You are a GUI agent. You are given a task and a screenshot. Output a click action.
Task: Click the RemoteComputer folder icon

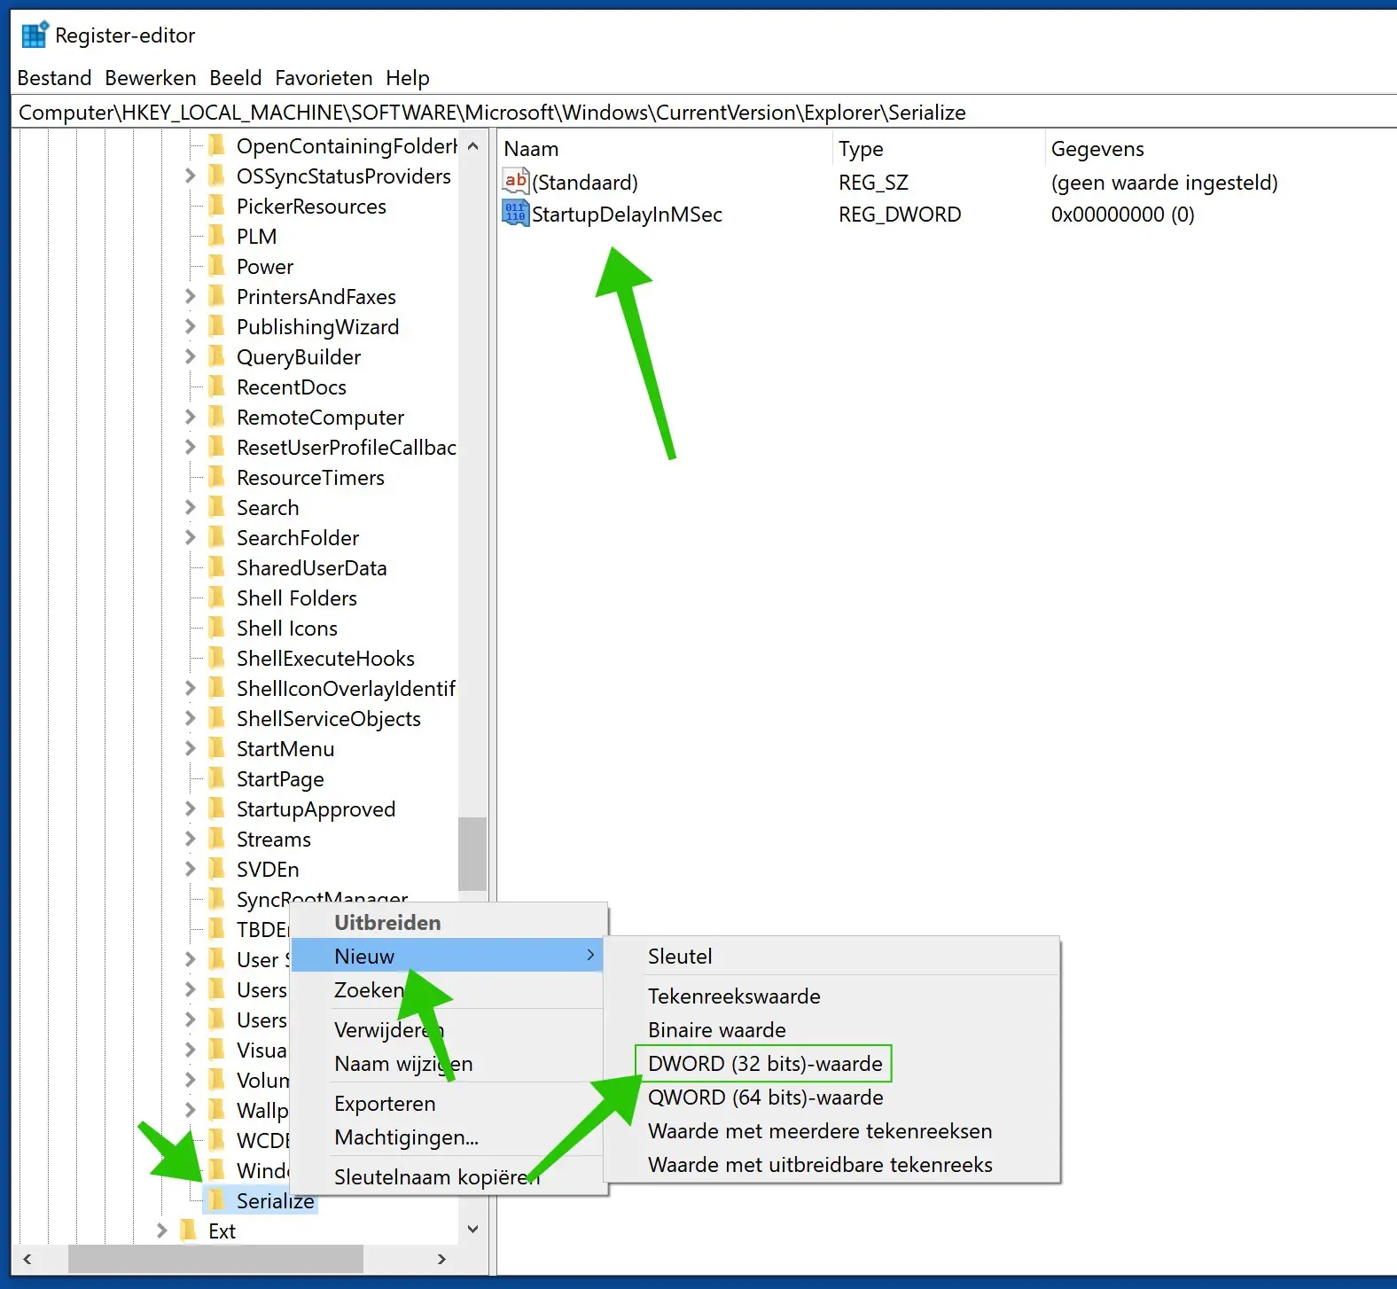[x=216, y=417]
